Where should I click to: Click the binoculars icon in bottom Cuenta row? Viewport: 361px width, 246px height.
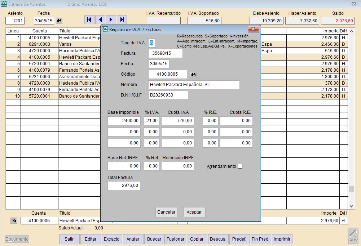(14, 221)
